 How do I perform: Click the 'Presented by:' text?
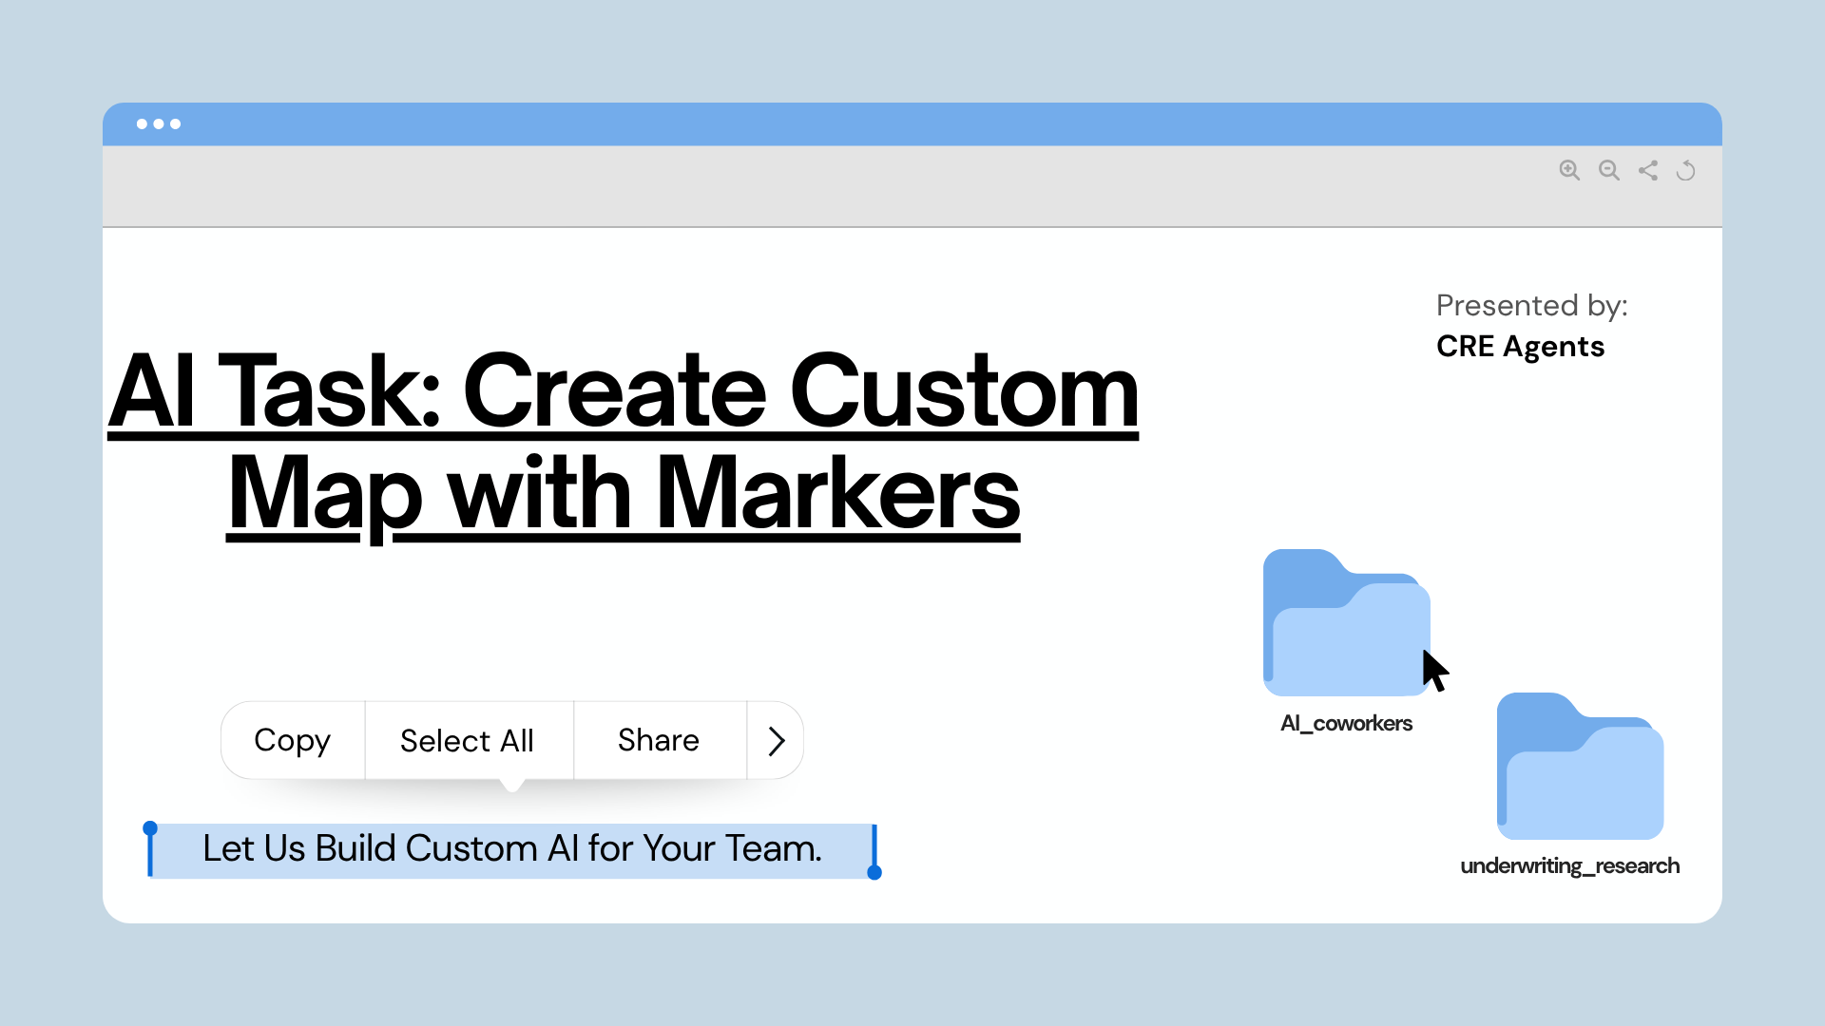click(x=1531, y=306)
